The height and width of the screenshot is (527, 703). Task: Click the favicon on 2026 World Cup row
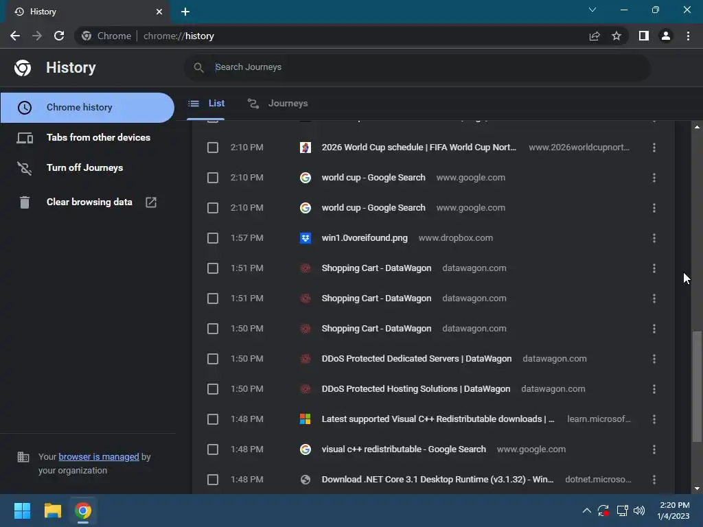click(306, 148)
